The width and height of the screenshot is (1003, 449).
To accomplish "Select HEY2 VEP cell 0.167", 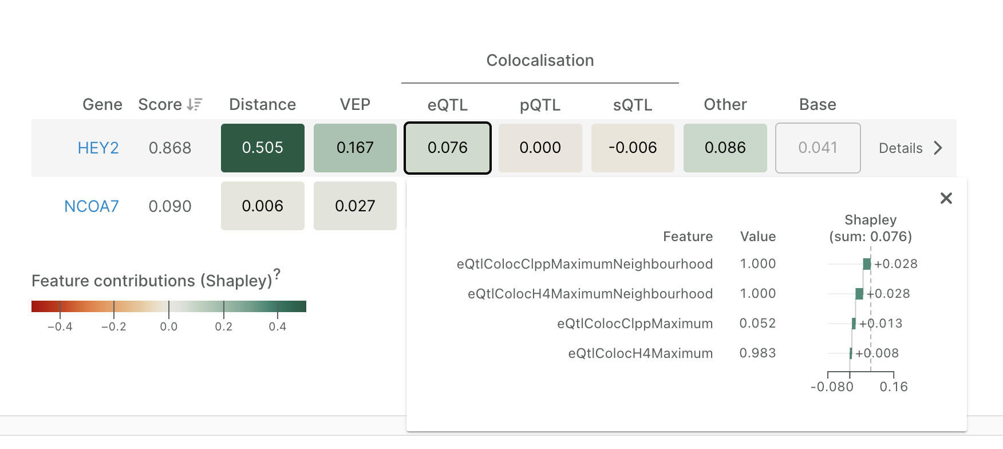I will (355, 148).
